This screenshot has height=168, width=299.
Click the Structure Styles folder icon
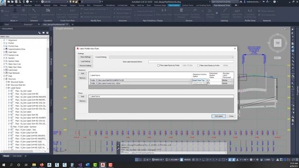(9, 82)
